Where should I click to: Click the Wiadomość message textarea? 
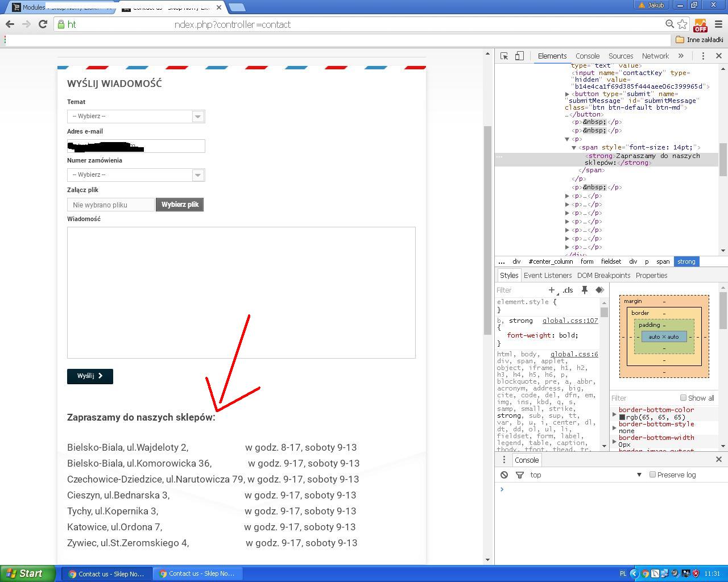point(241,293)
